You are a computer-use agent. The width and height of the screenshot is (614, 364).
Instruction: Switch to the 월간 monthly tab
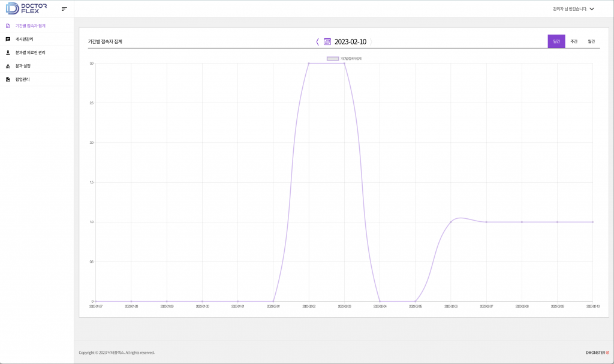pyautogui.click(x=591, y=41)
